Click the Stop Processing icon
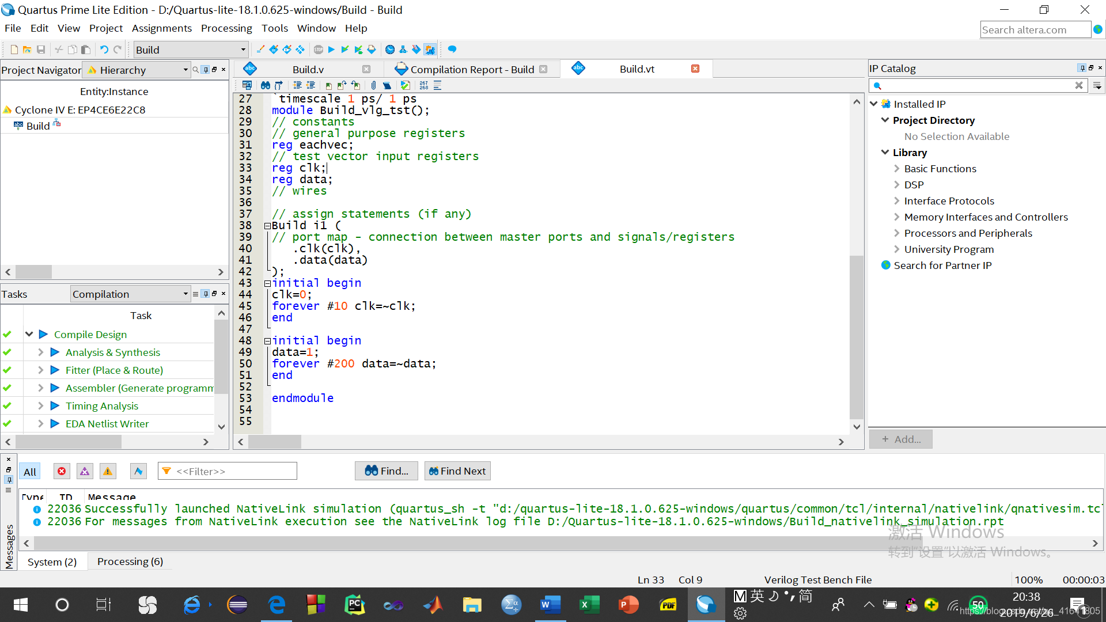 click(x=319, y=50)
